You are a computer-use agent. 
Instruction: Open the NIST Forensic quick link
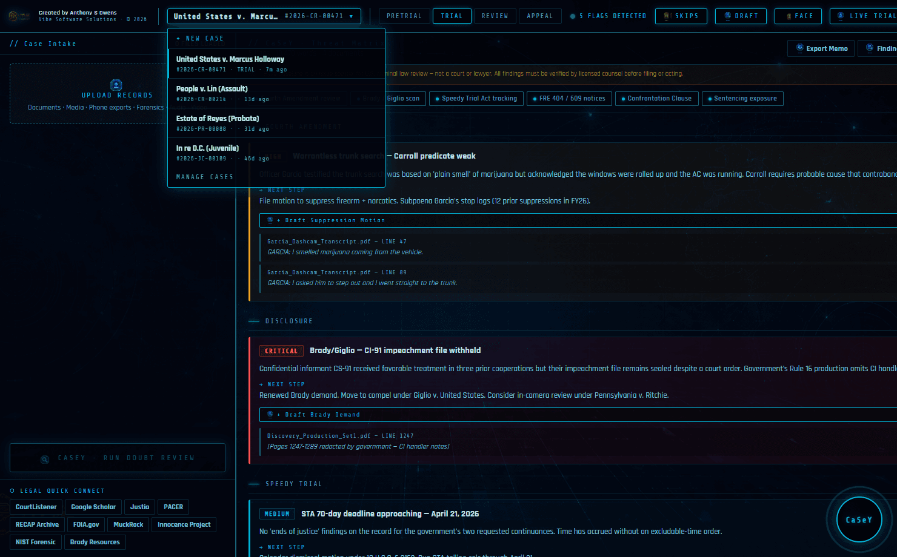pos(36,542)
